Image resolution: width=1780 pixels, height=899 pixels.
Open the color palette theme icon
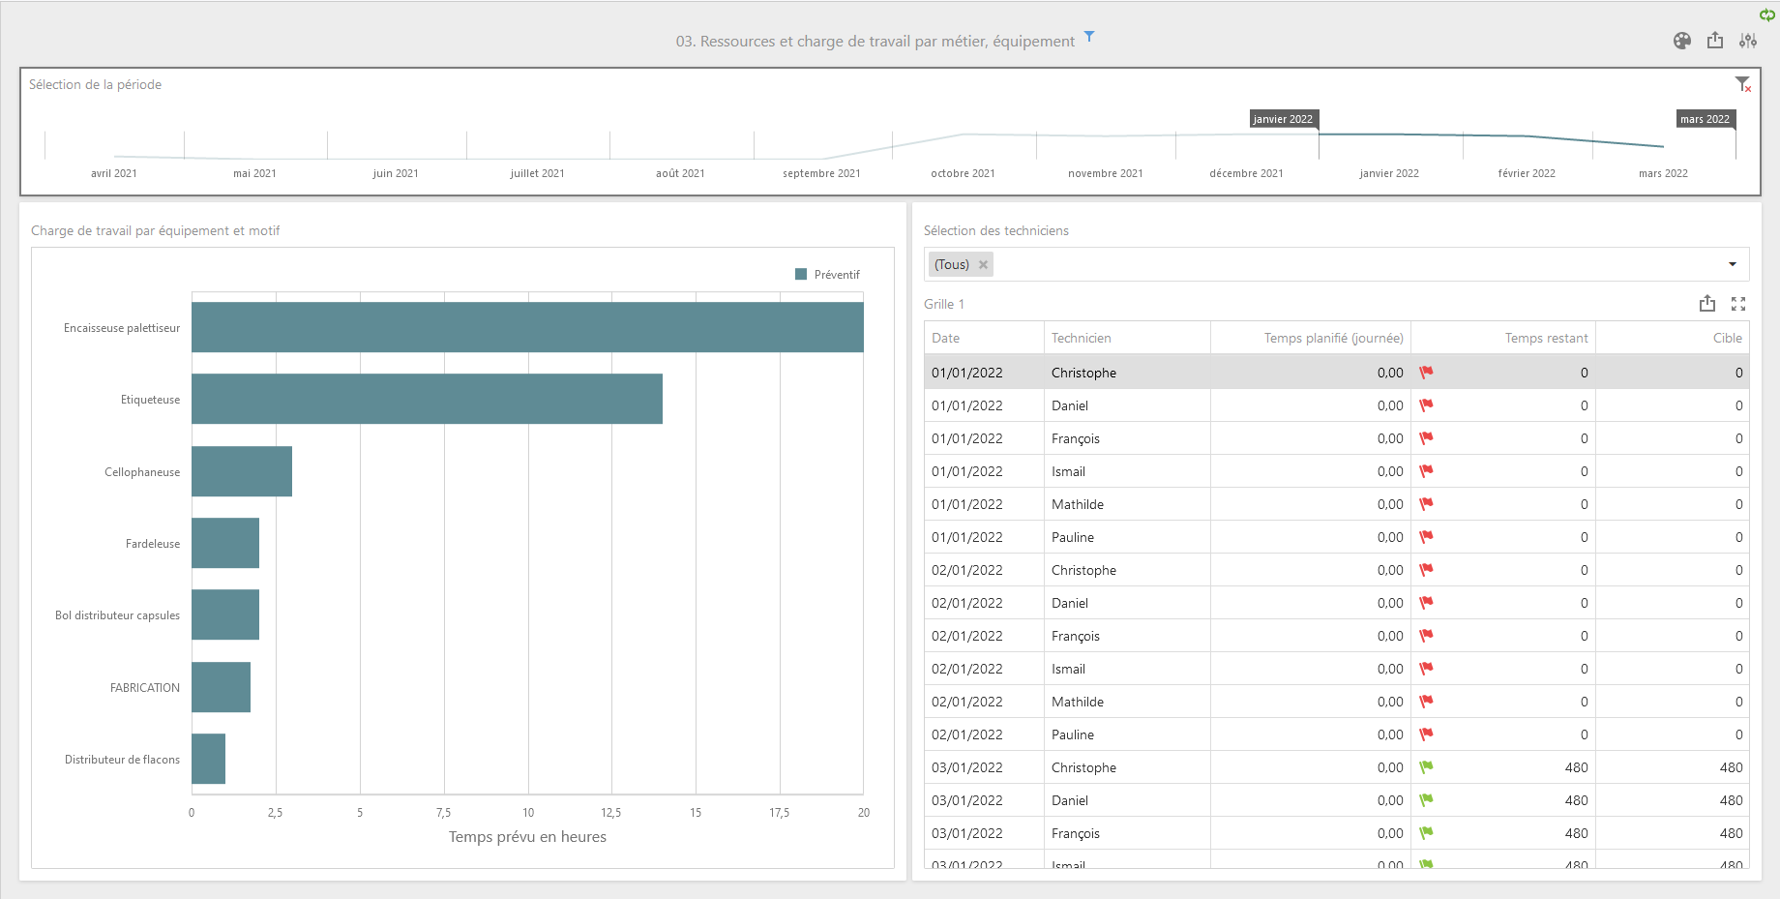coord(1682,41)
